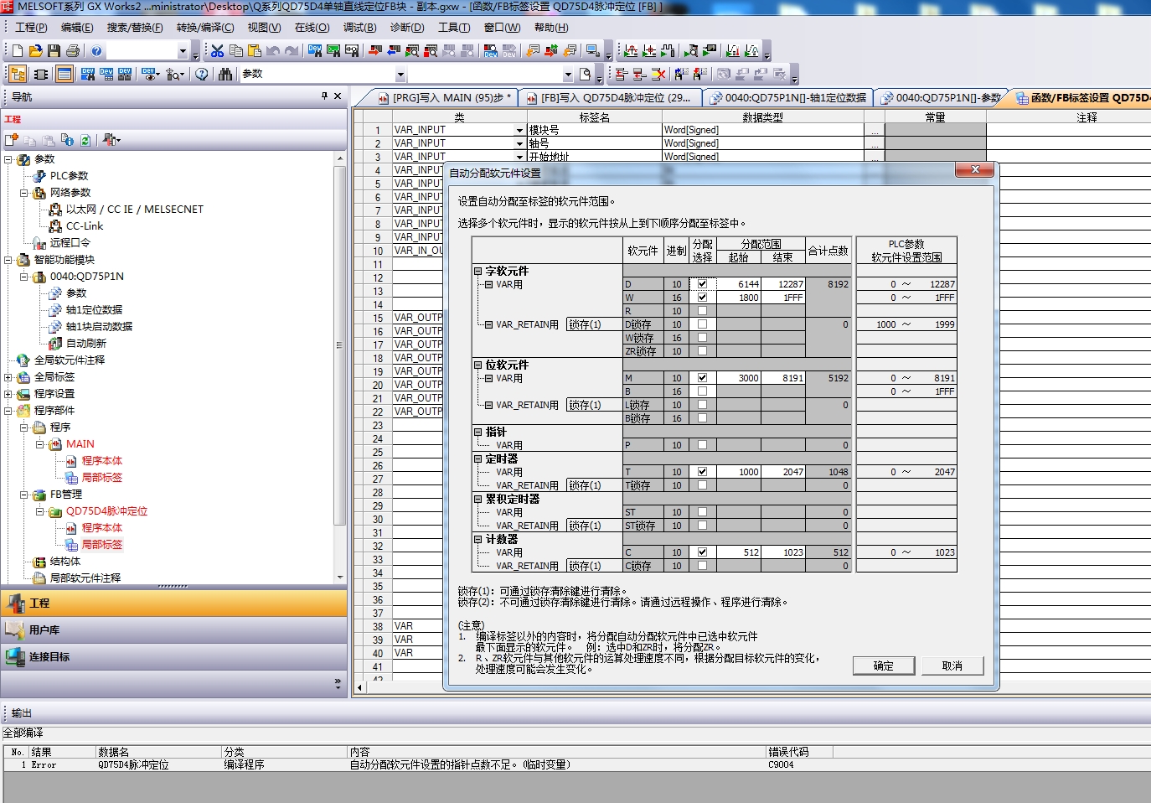Screen dimensions: 1151x803
Task: Open the 在线(O) menu
Action: [x=312, y=28]
